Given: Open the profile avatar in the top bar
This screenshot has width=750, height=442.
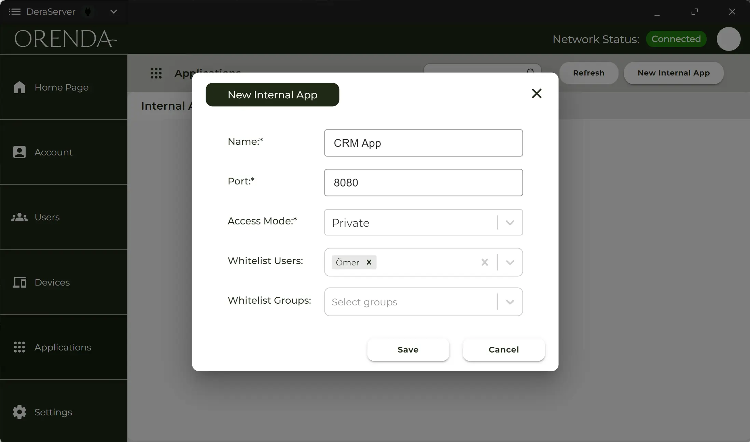Looking at the screenshot, I should [x=728, y=39].
